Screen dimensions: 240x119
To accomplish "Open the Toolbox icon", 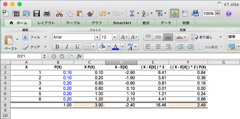I will [185, 13].
